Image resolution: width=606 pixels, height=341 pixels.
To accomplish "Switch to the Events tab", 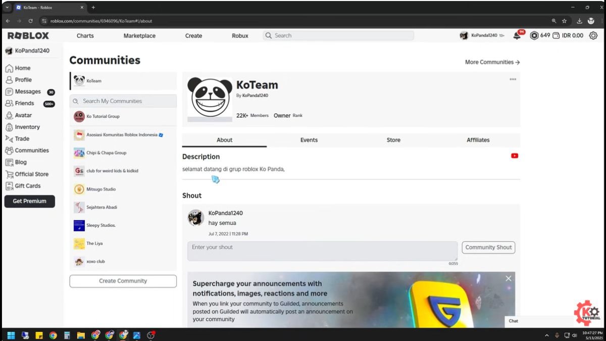I will (309, 140).
